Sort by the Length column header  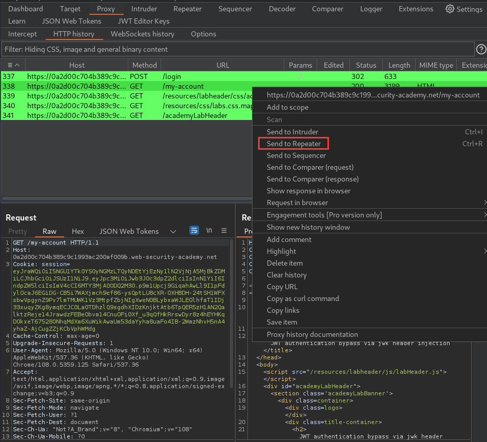399,65
